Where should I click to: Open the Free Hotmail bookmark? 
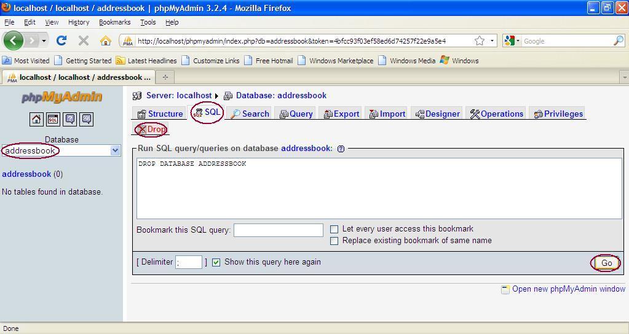[269, 60]
